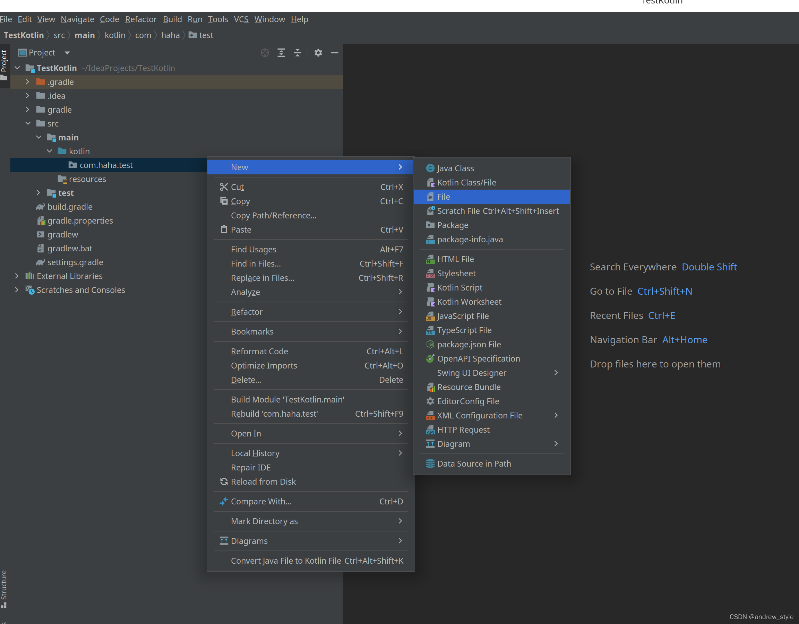Click the Expand All icon in Project panel
Viewport: 799px width, 624px height.
281,53
